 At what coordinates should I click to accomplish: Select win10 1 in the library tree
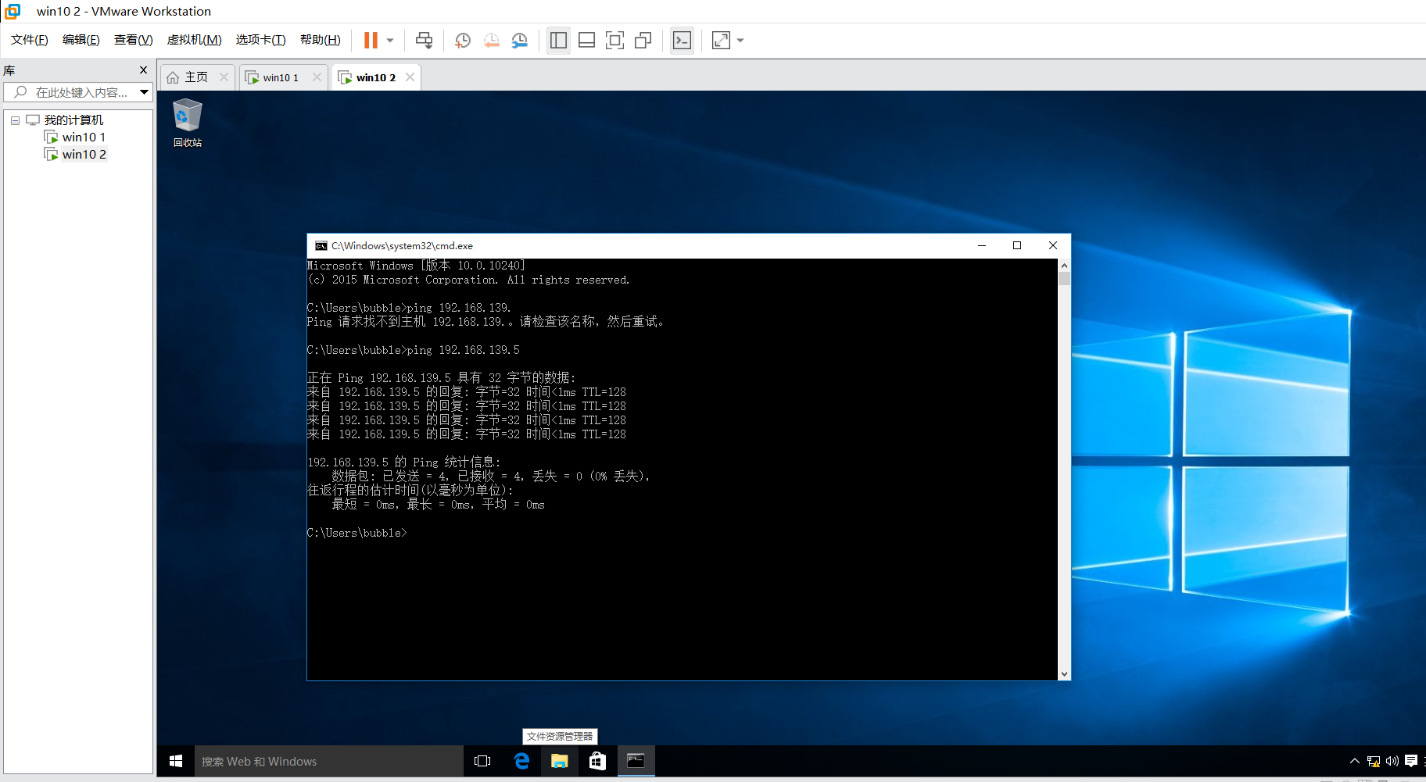[84, 137]
